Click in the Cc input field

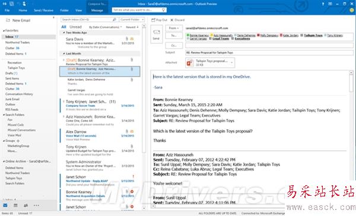tap(269, 46)
